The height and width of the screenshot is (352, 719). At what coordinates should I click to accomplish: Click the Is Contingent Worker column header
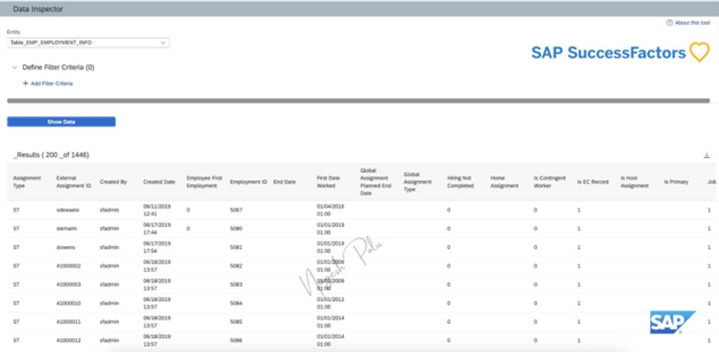[549, 182]
